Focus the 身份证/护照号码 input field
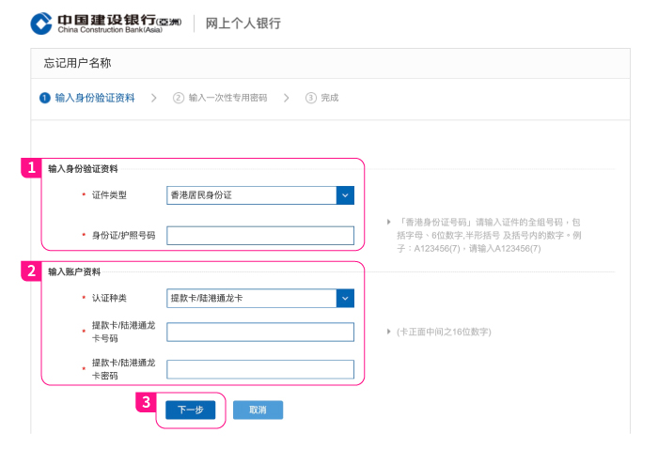Image resolution: width=658 pixels, height=449 pixels. pos(259,235)
